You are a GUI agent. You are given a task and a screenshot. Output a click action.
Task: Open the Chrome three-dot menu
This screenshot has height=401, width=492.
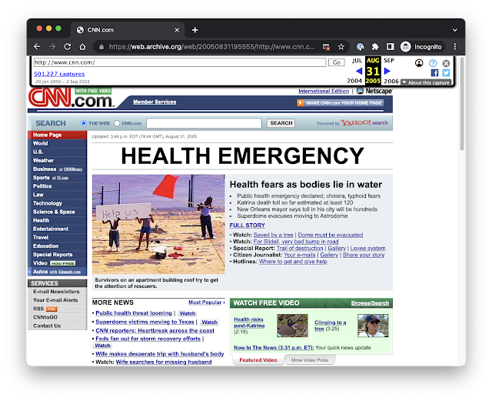(x=455, y=47)
